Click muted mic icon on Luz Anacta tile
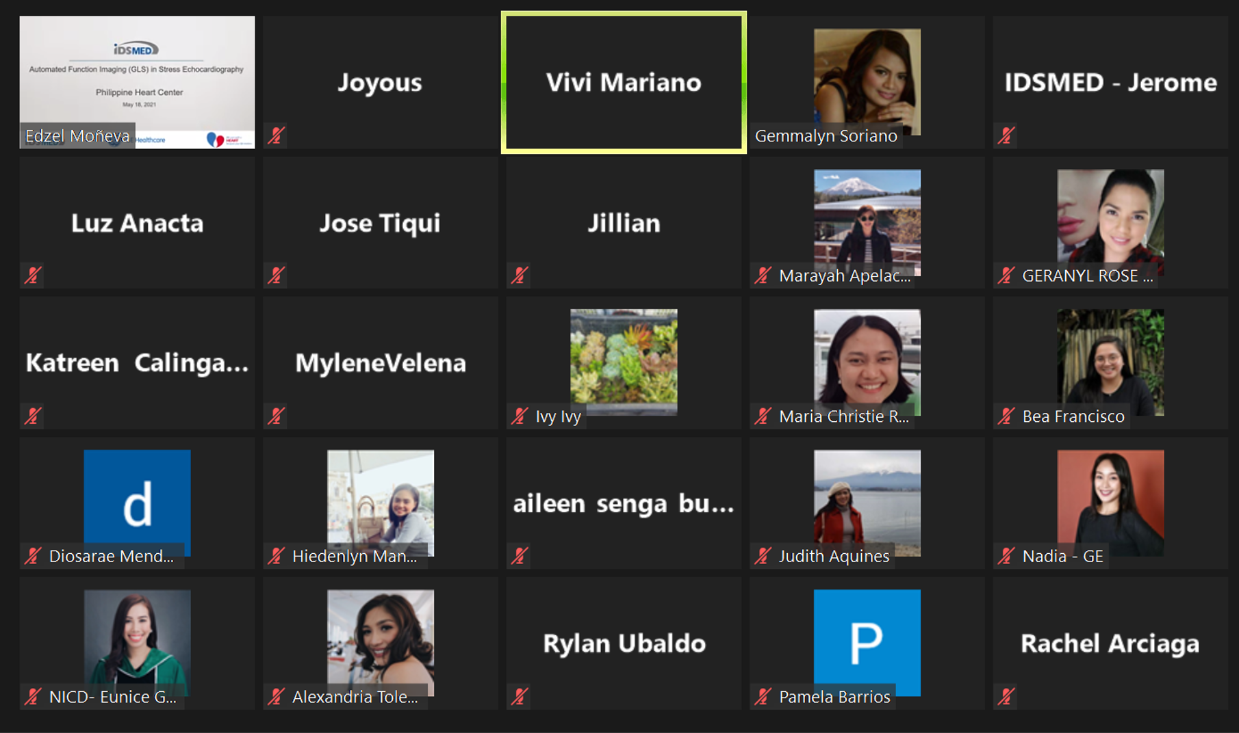The height and width of the screenshot is (733, 1239). pyautogui.click(x=33, y=276)
